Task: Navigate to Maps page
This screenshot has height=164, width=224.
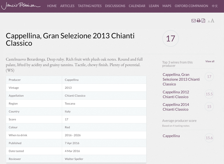Action: coord(167,6)
